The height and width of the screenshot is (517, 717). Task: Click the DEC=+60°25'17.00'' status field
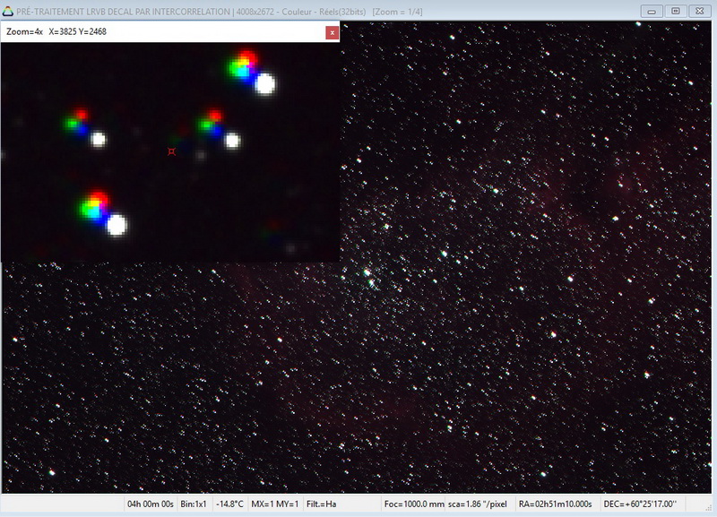640,504
